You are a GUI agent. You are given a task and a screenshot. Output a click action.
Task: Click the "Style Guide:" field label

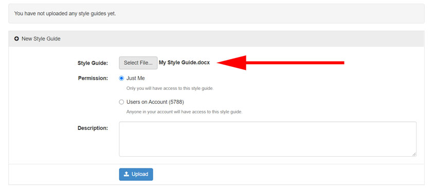point(93,63)
